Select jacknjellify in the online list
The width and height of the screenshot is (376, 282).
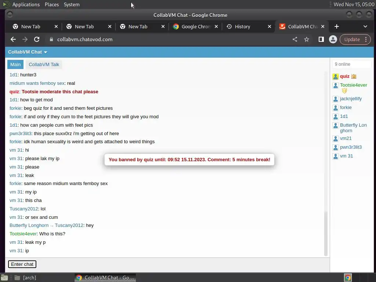(351, 99)
